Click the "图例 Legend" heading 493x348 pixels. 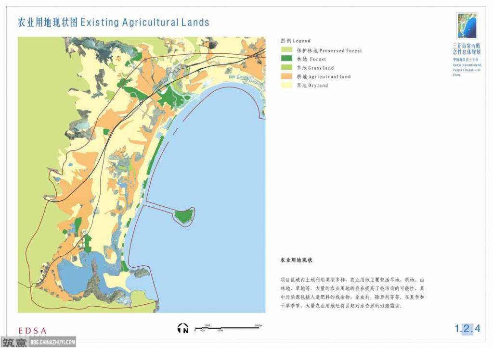coord(296,41)
